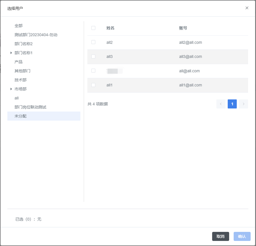Click the 账号 column header

click(x=183, y=28)
